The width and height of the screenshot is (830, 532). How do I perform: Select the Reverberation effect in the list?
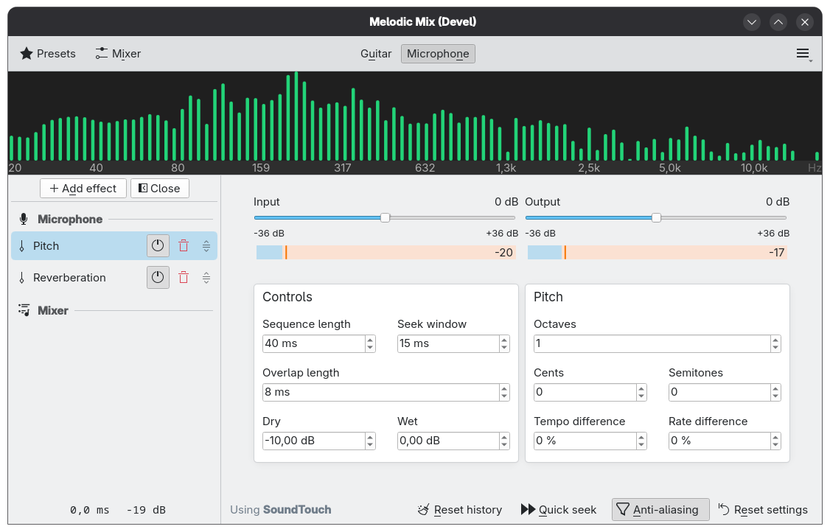click(x=70, y=278)
